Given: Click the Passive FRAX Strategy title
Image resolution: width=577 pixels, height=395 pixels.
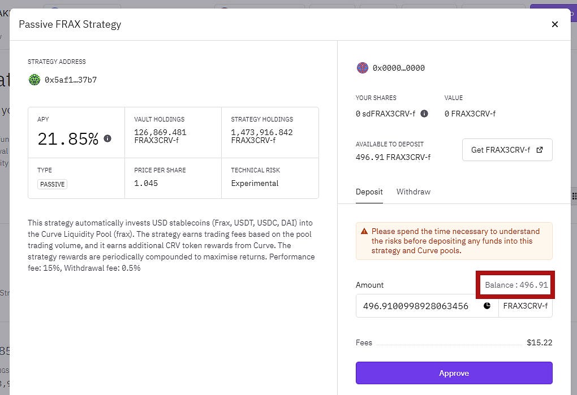Looking at the screenshot, I should coord(70,24).
